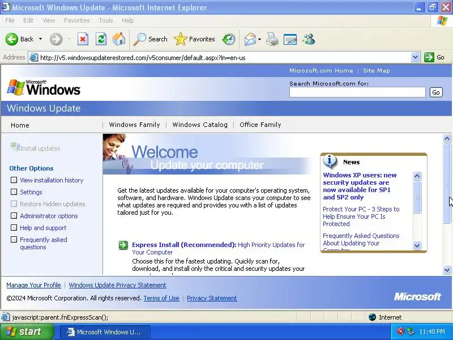Open Favorites star toolbar button

coord(194,39)
